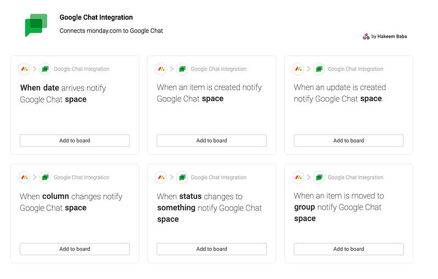Add the item created recipe to board
This screenshot has height=279, width=438.
click(211, 141)
